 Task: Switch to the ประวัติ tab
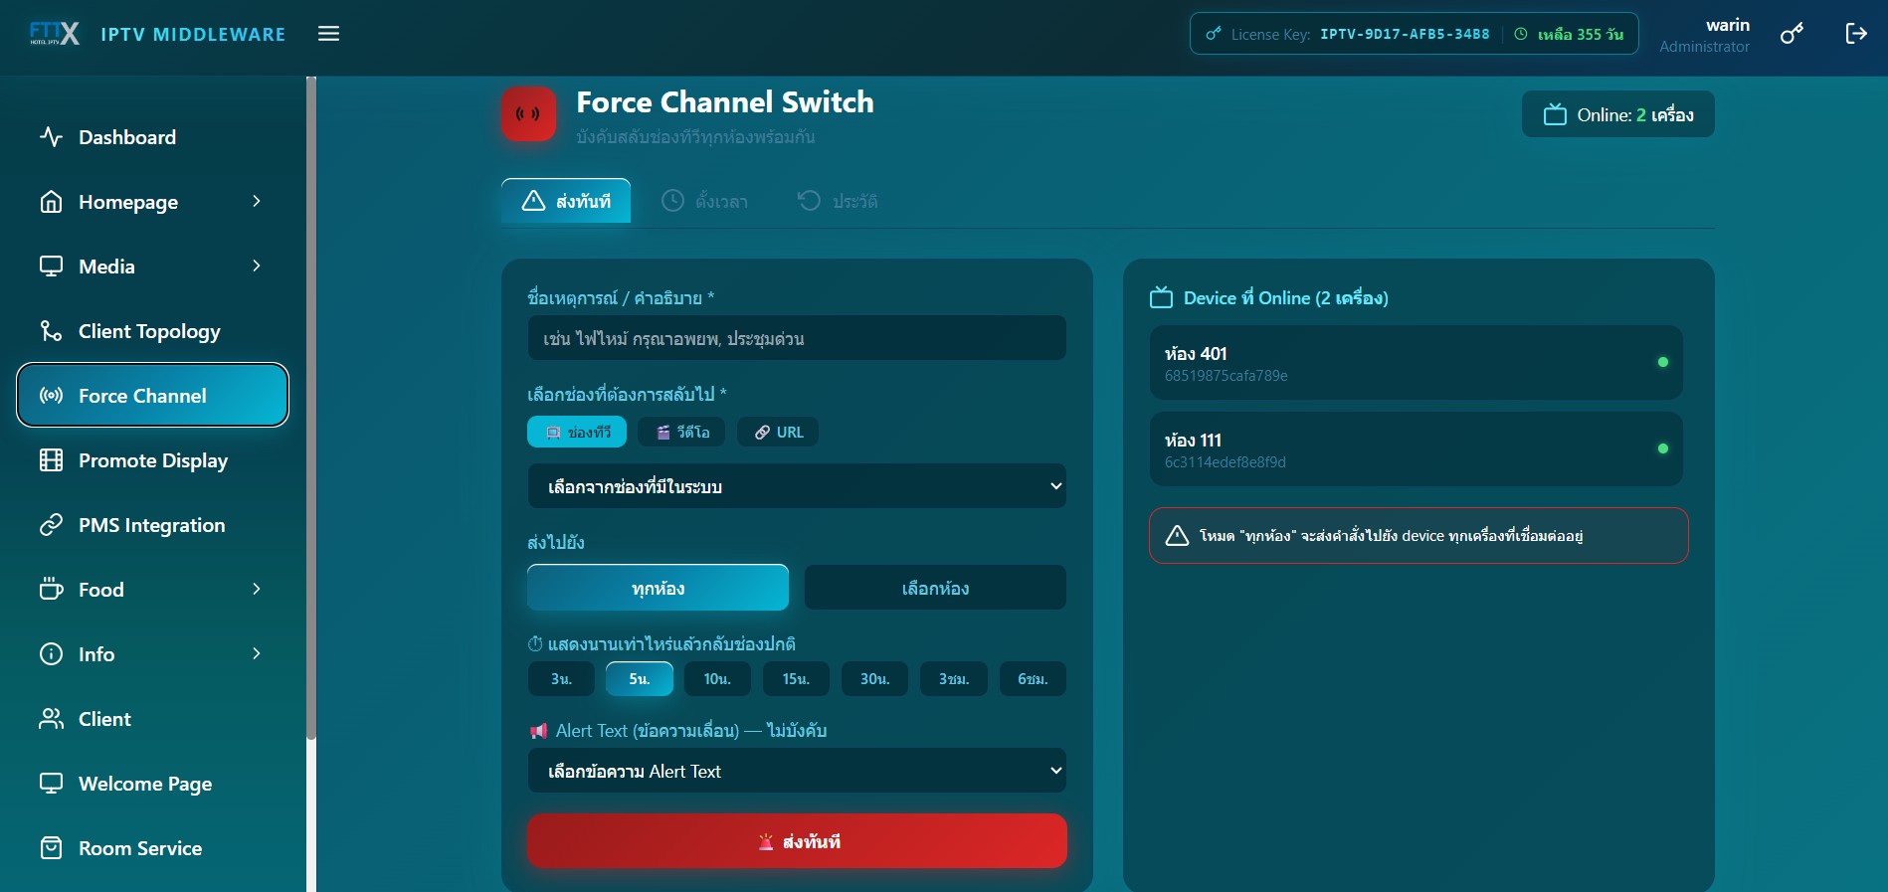coord(838,201)
